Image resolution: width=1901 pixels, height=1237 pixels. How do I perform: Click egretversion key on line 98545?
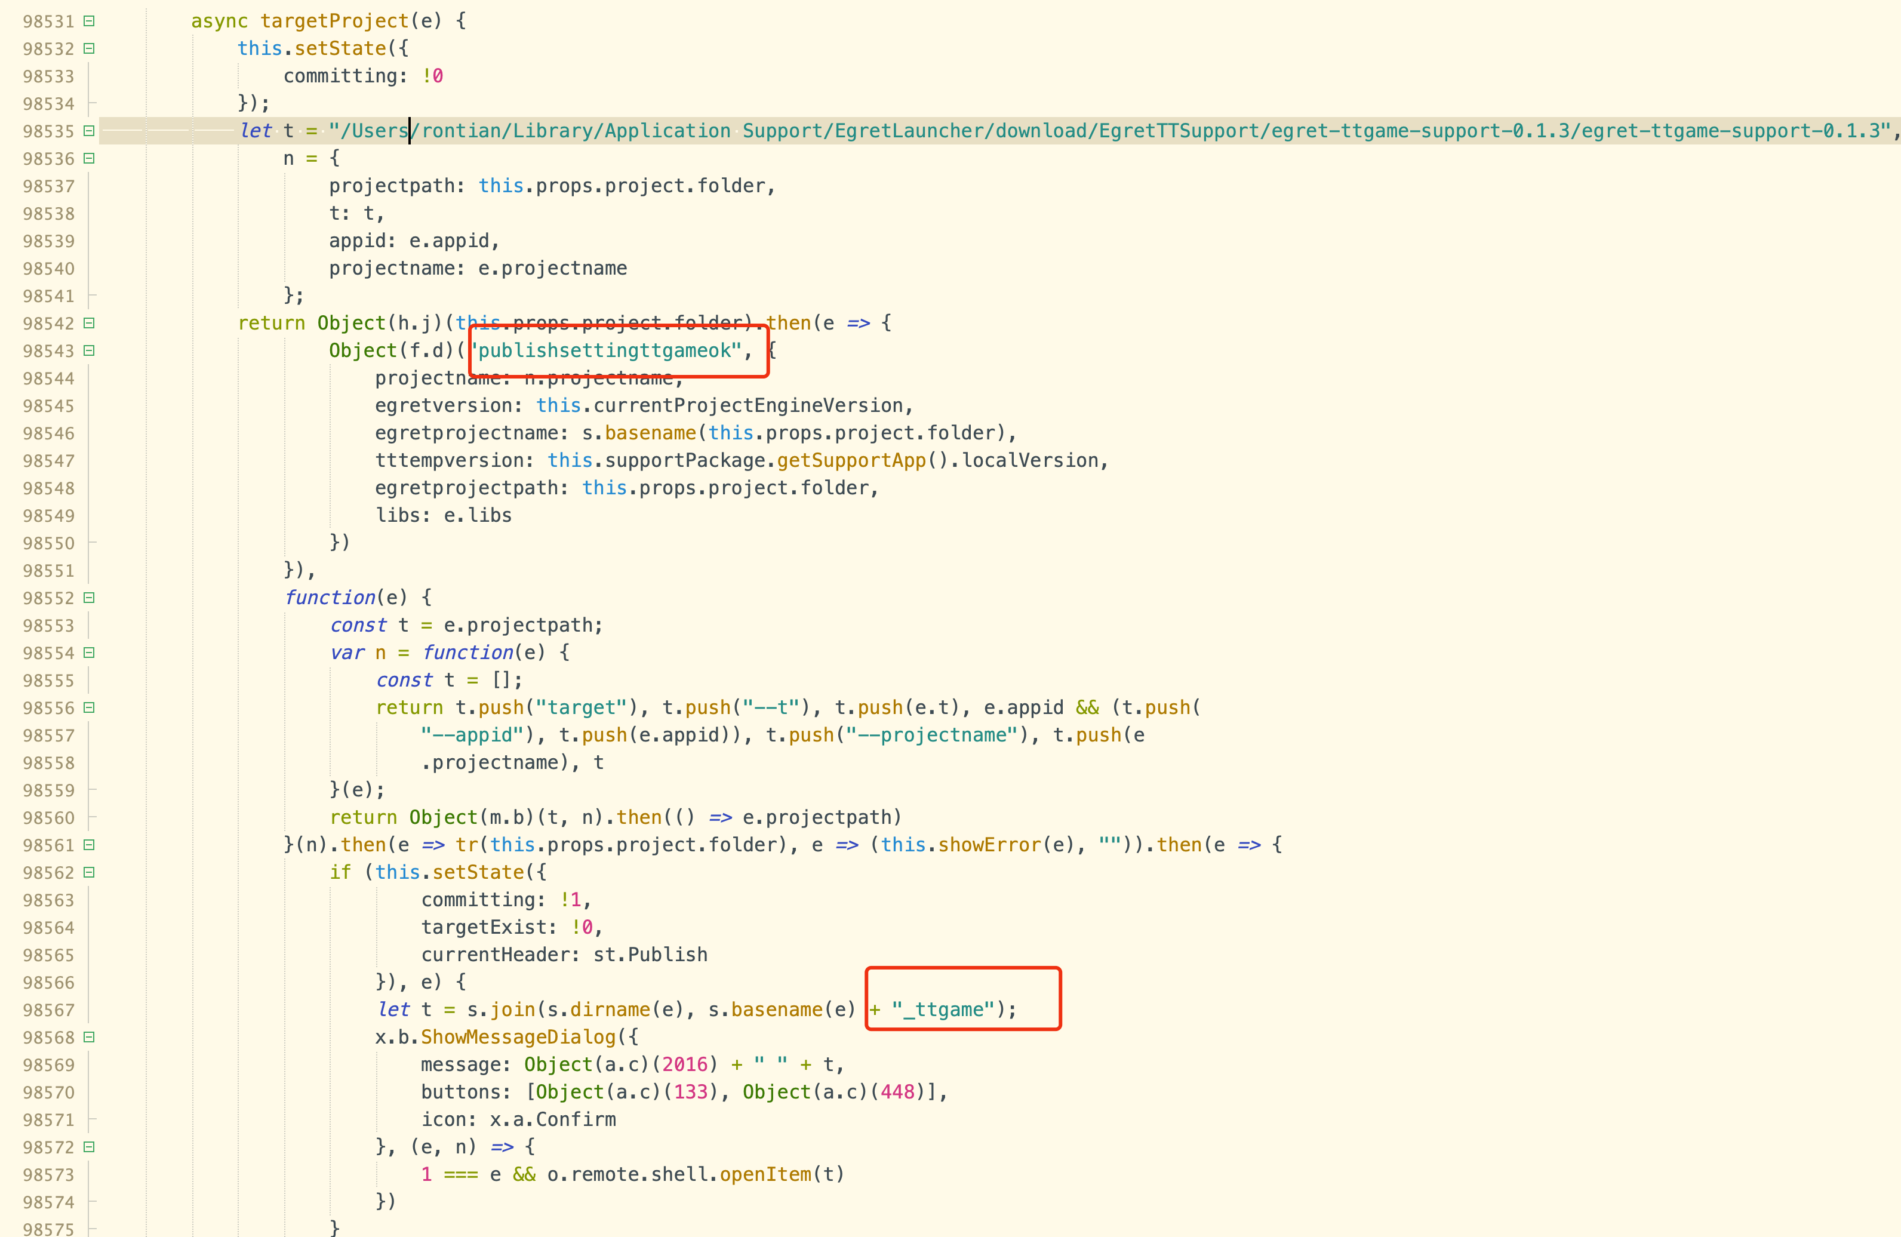click(443, 405)
